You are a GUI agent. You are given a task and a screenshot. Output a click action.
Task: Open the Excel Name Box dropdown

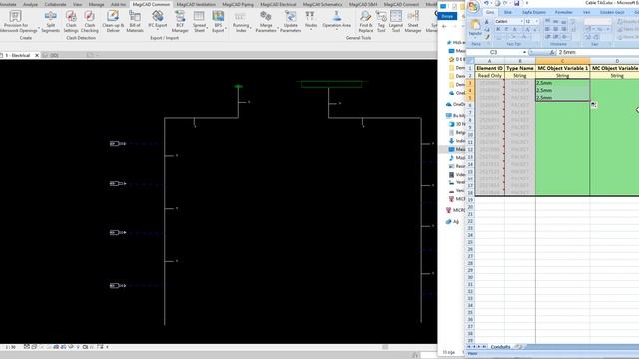click(524, 52)
